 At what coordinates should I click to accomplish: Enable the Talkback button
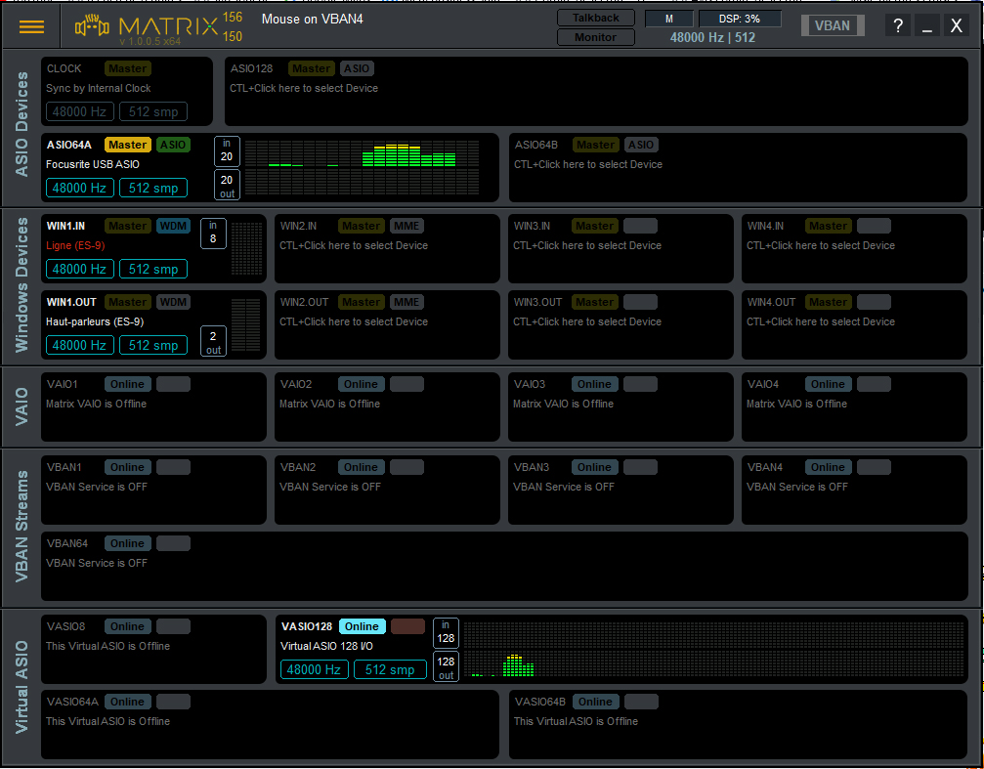pos(595,19)
